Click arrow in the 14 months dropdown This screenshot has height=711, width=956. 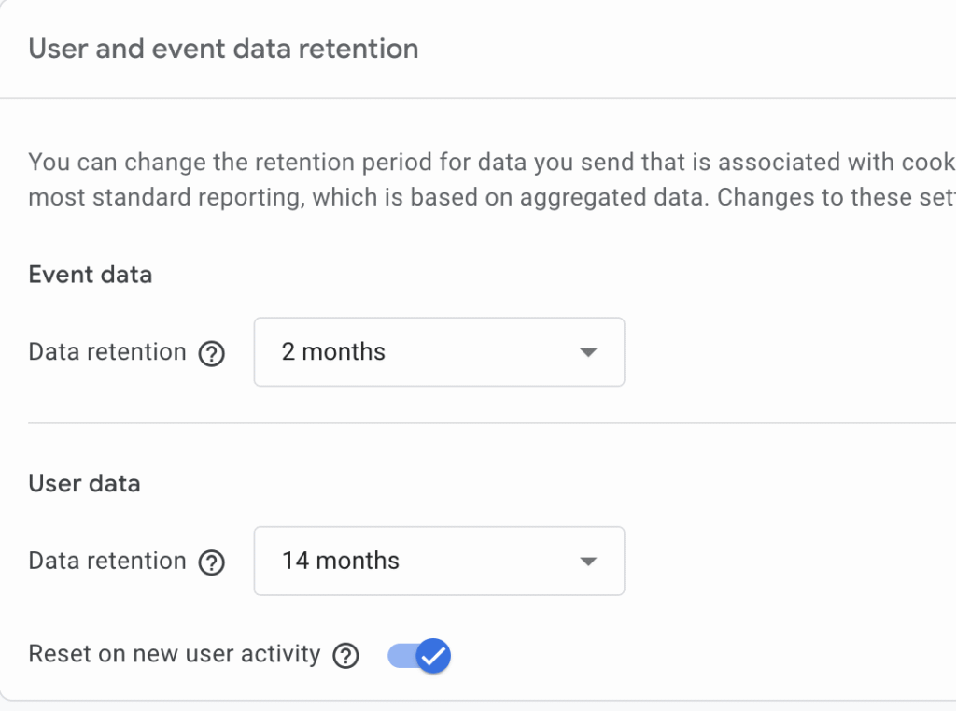[587, 562]
